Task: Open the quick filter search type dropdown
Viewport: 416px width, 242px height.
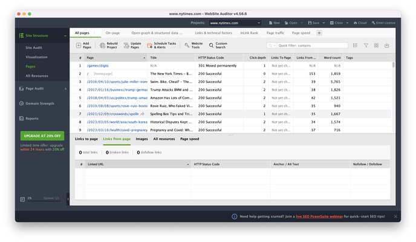Action: tap(272, 45)
